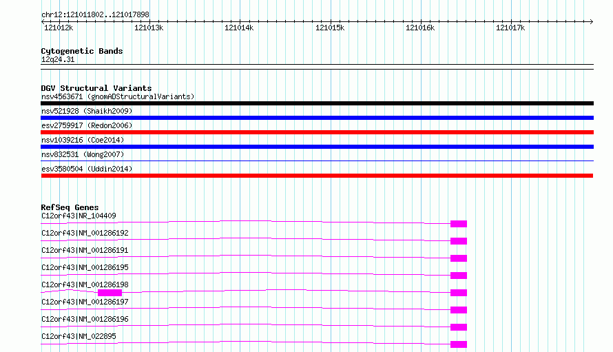This screenshot has height=352, width=613.
Task: Select the C12orf43|NM_001286192 transcript label
Action: [85, 233]
